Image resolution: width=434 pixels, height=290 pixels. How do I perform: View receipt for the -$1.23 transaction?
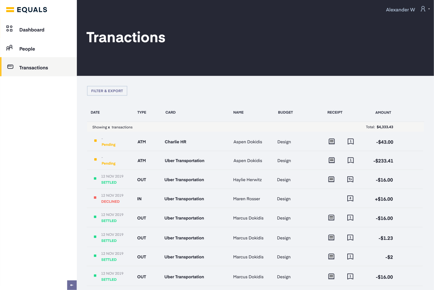click(x=331, y=237)
